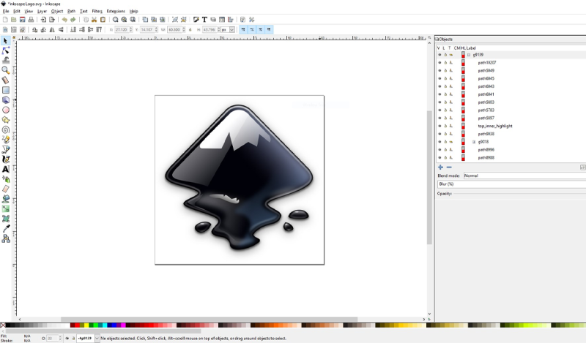
Task: Toggle lock icon of path6045
Action: (445, 78)
